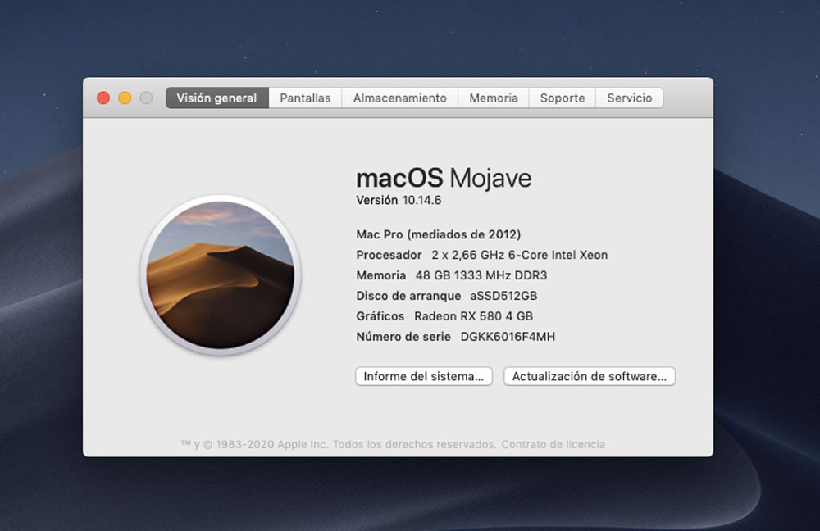Screen dimensions: 820x531
Task: Click the Informe del sistema button
Action: click(423, 377)
